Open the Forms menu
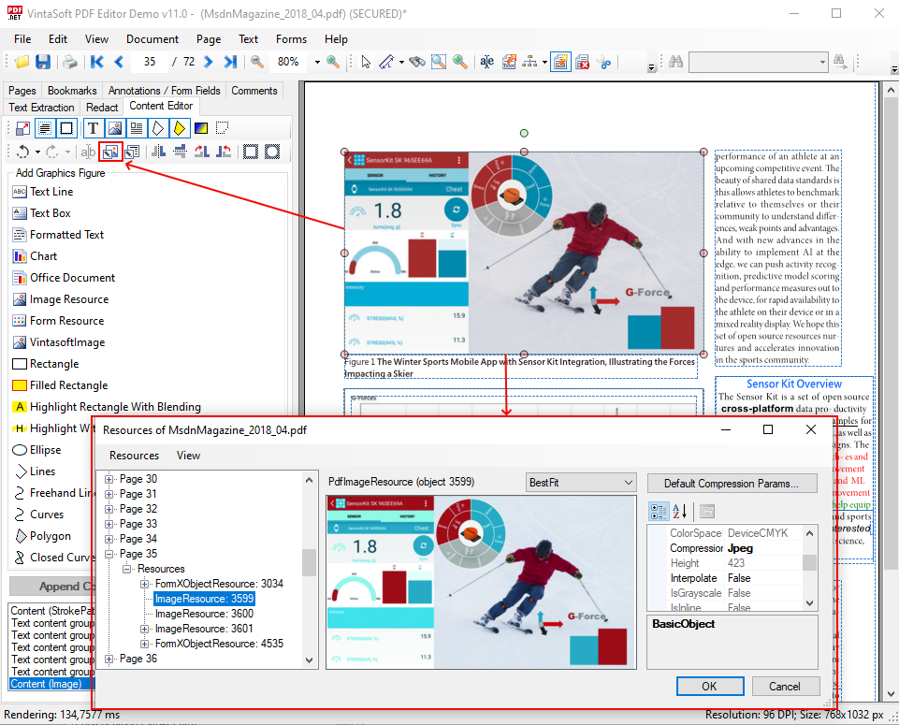This screenshot has width=899, height=725. [x=291, y=39]
